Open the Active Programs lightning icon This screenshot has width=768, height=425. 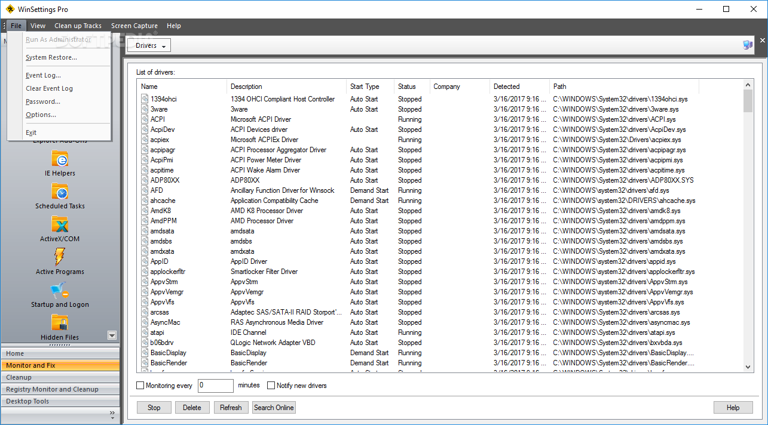pos(60,257)
